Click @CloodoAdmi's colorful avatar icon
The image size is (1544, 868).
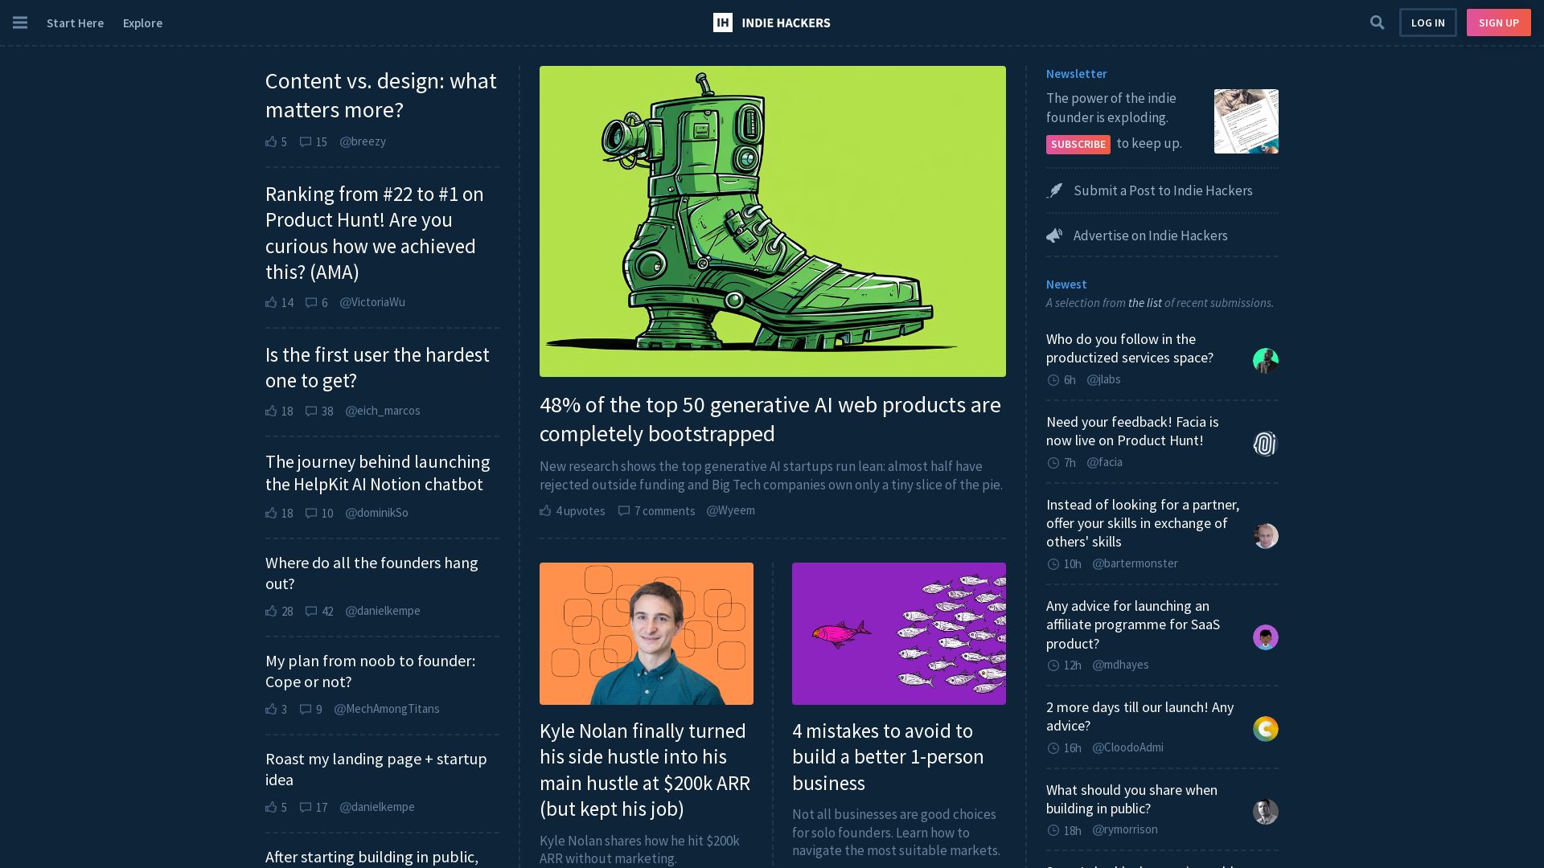[1265, 729]
